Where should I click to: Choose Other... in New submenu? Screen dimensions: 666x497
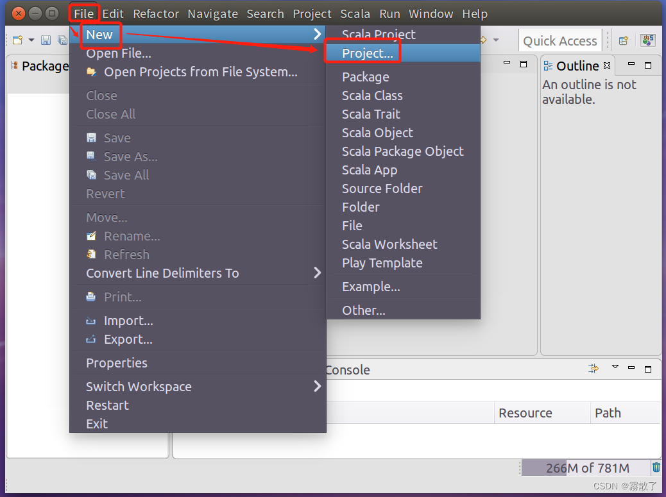click(x=403, y=310)
